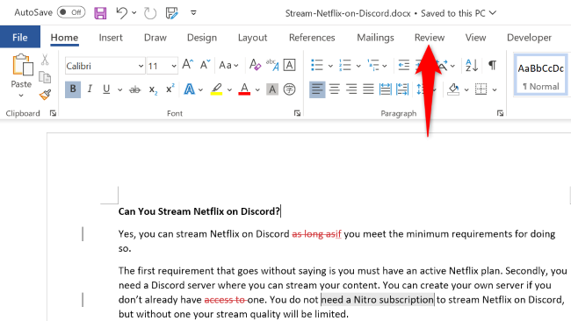Go to the References tab

click(312, 38)
